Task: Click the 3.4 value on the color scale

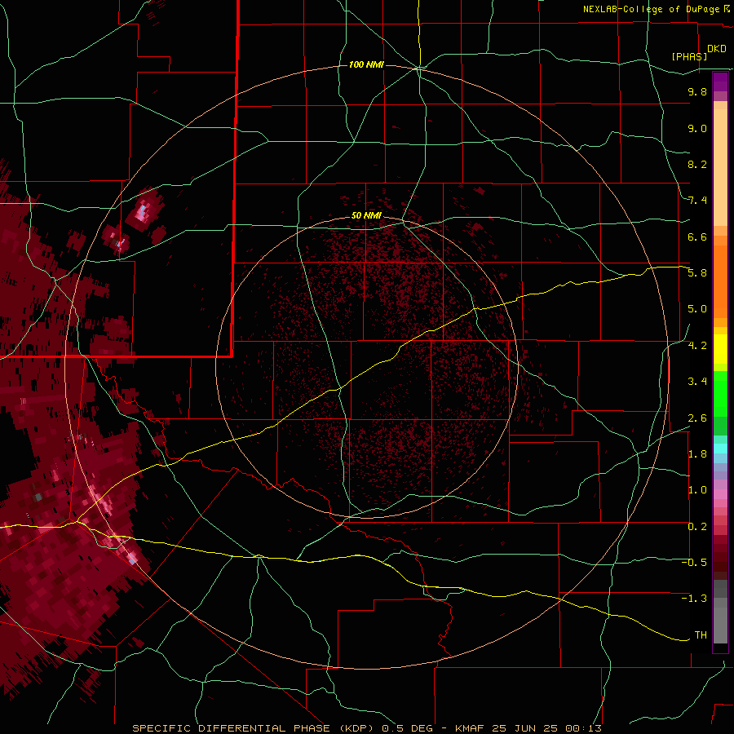Action: (697, 382)
